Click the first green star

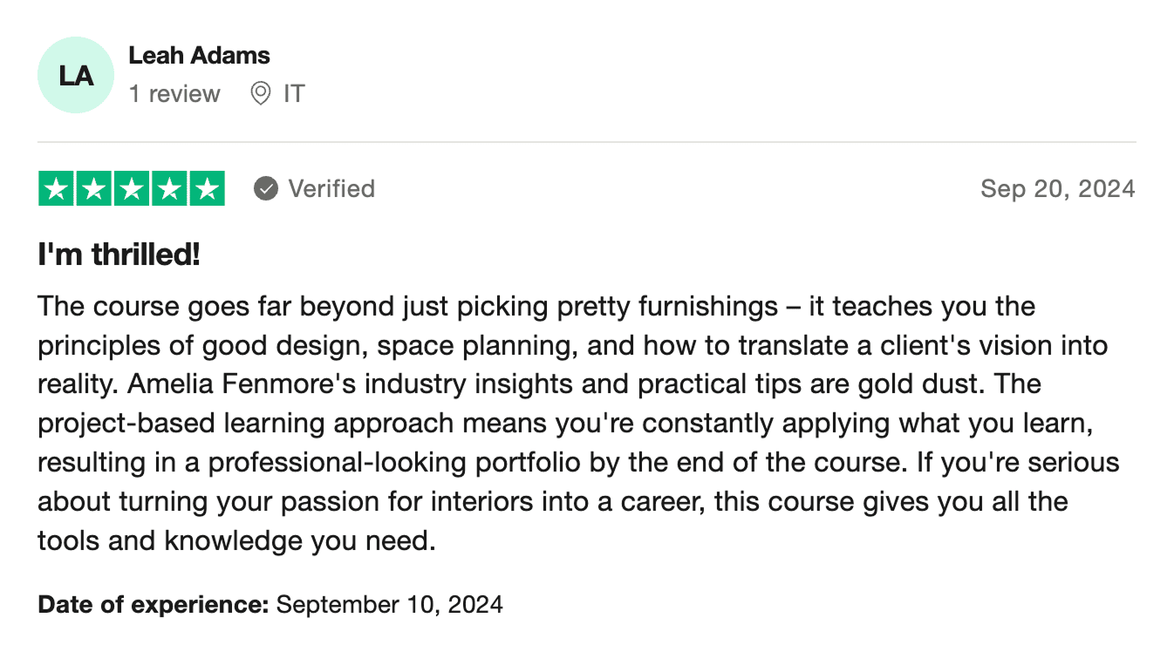(x=57, y=189)
